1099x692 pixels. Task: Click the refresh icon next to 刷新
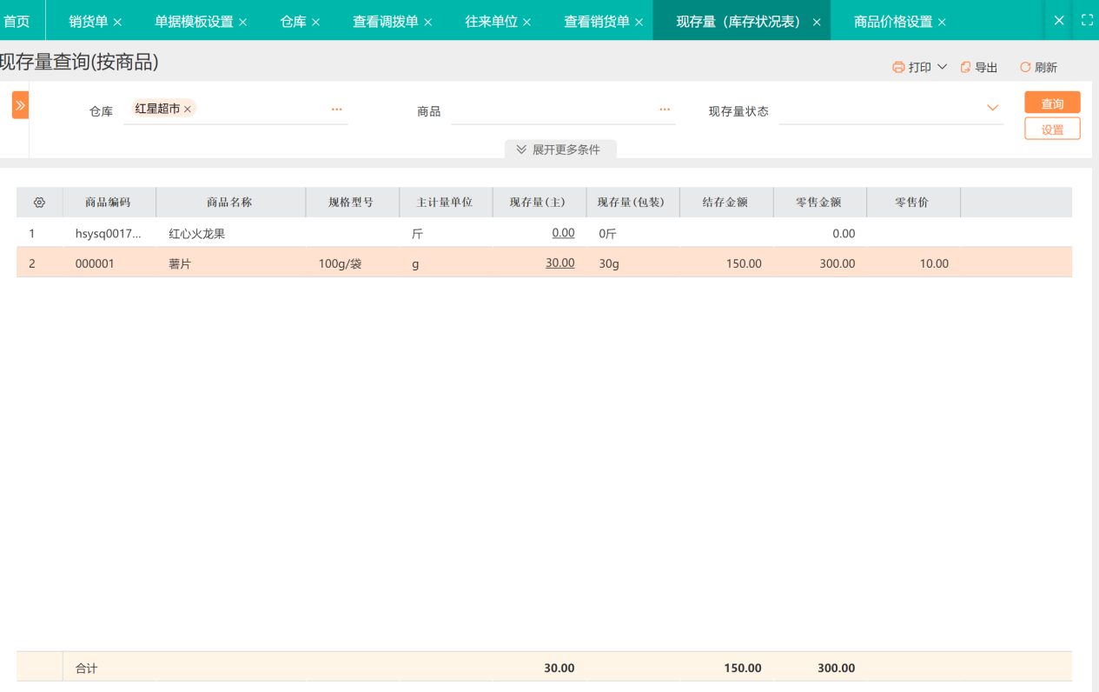[1025, 67]
